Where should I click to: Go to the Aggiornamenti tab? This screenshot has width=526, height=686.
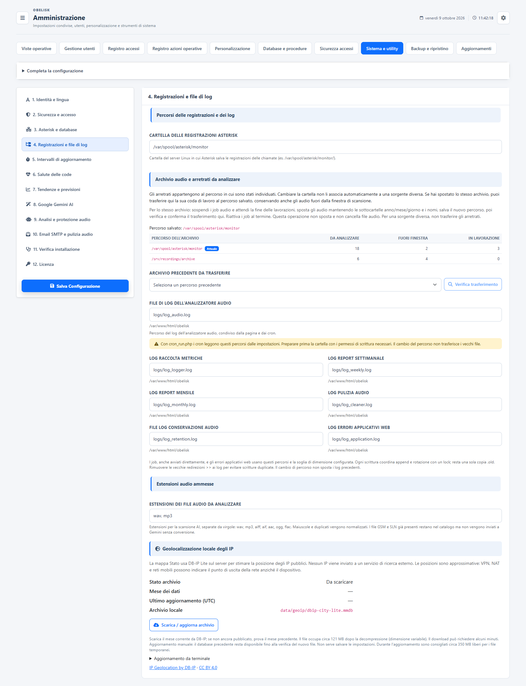476,49
